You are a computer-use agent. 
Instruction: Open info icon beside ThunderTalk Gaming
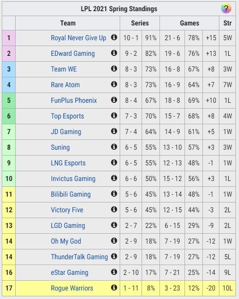click(114, 256)
